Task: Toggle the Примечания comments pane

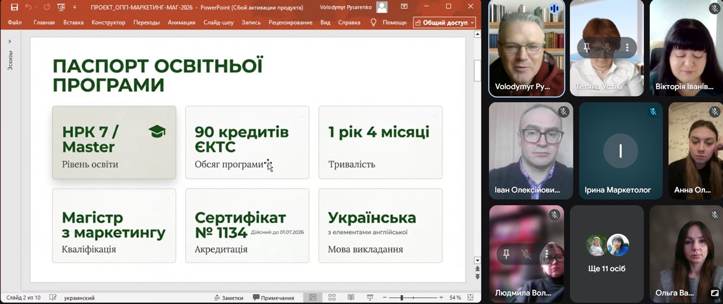Action: (274, 298)
